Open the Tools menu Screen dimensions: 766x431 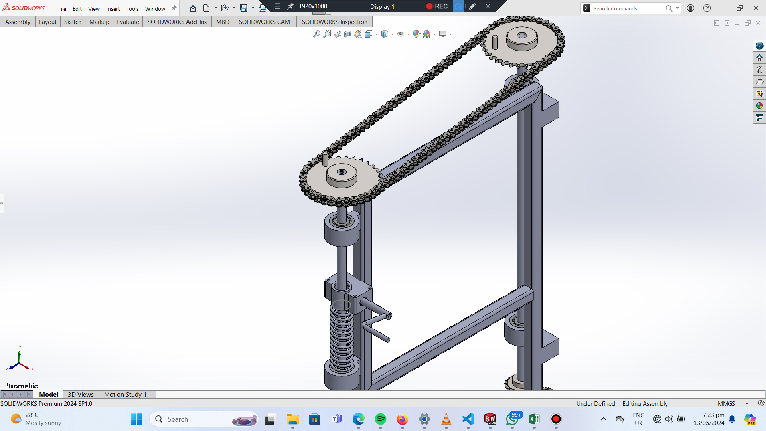tap(132, 9)
